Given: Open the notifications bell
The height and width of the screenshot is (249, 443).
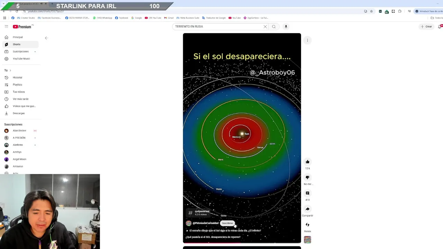Looking at the screenshot, I should [x=440, y=27].
